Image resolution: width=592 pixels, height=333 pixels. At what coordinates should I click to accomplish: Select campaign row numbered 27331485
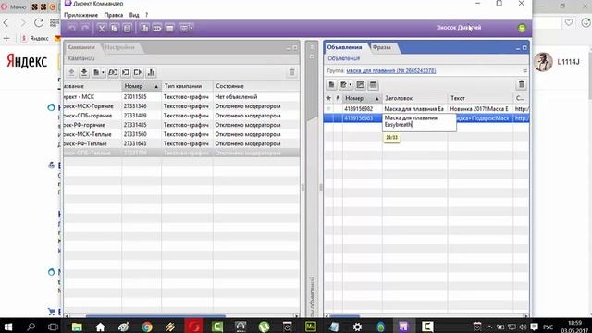pos(181,125)
